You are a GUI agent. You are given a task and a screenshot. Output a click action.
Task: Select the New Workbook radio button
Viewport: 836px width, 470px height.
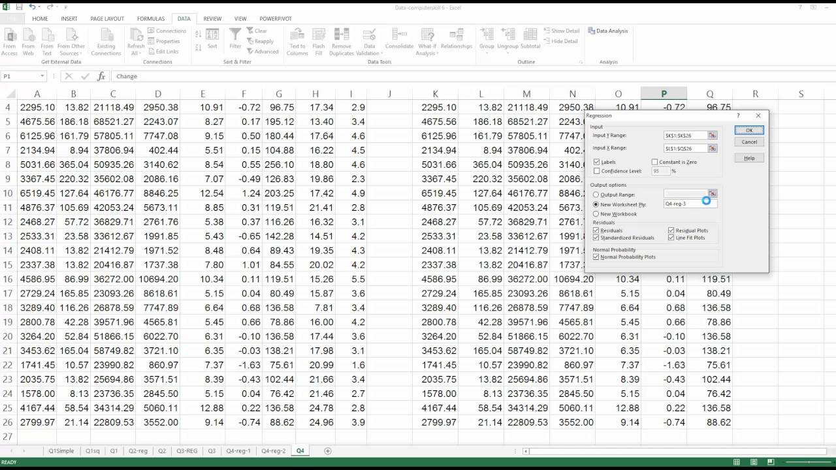[x=596, y=214]
